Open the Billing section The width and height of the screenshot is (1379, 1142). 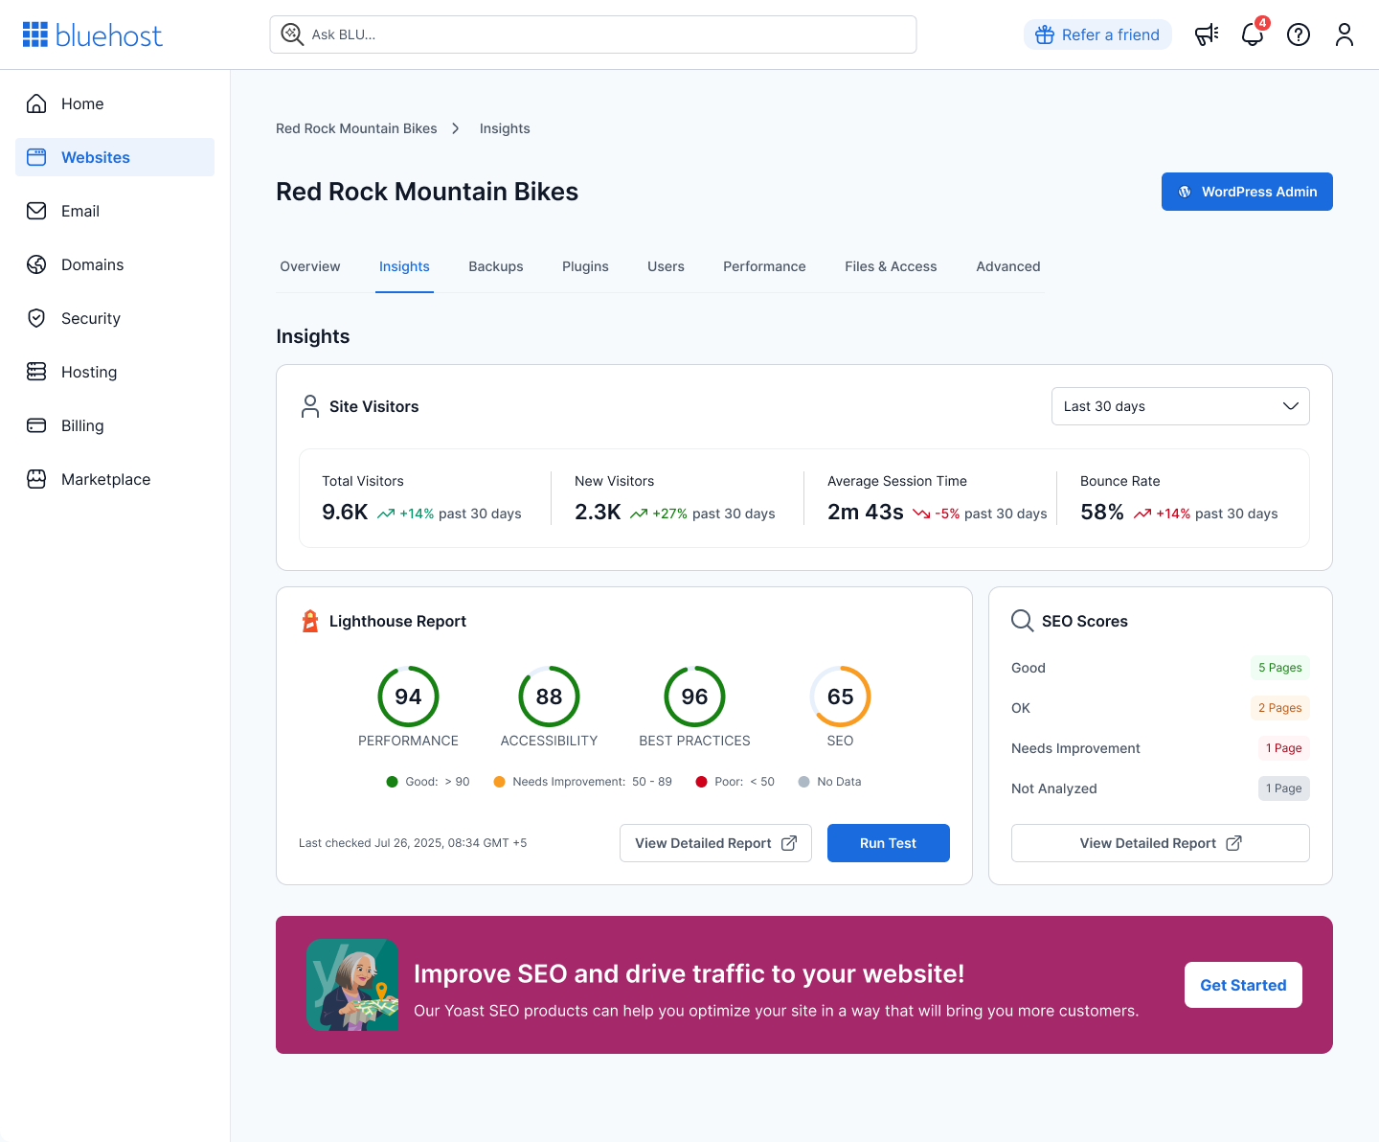pyautogui.click(x=82, y=425)
